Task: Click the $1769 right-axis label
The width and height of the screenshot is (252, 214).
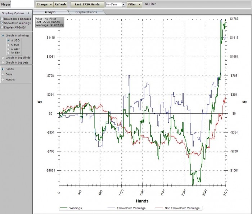Action: (x=234, y=19)
